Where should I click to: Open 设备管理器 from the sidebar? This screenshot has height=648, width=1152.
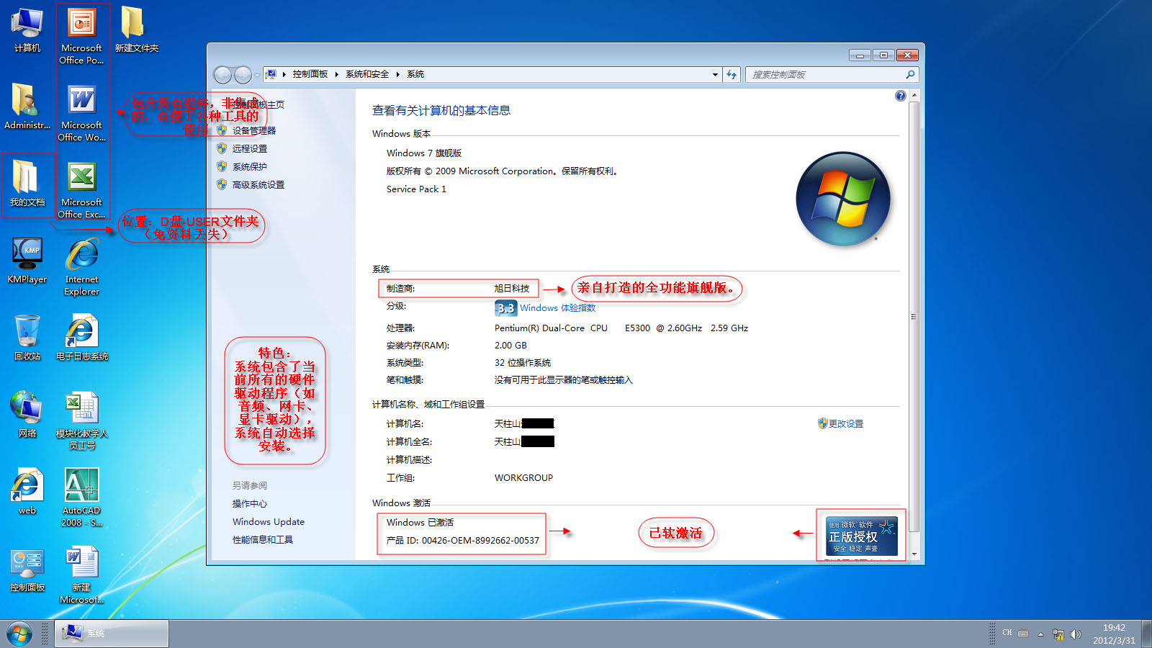point(253,130)
